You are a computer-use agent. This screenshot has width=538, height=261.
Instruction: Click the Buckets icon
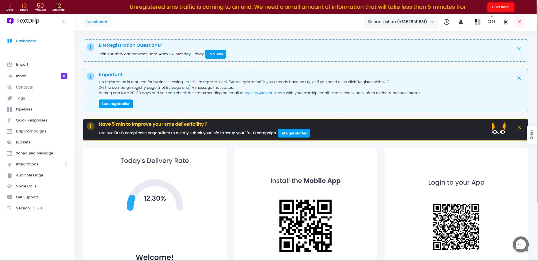(x=10, y=142)
